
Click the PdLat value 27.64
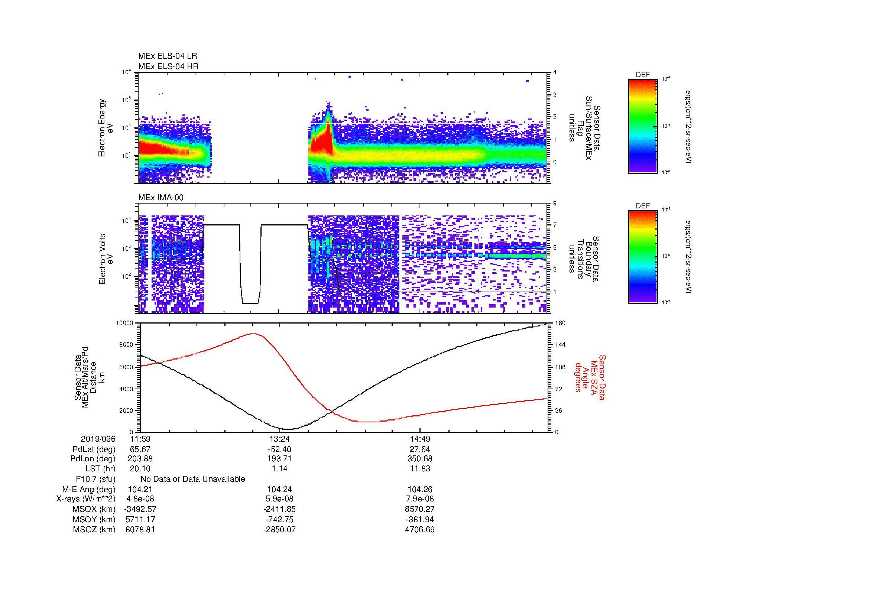point(420,449)
